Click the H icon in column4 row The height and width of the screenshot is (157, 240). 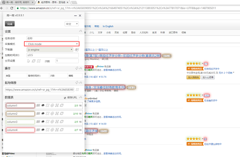pos(57,130)
